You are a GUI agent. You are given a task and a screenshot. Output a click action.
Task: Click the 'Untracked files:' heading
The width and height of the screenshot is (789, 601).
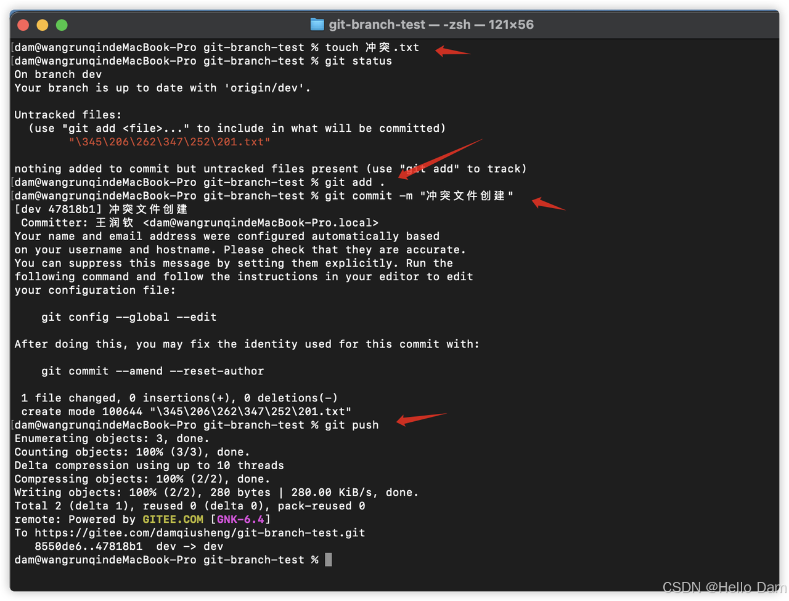click(68, 115)
